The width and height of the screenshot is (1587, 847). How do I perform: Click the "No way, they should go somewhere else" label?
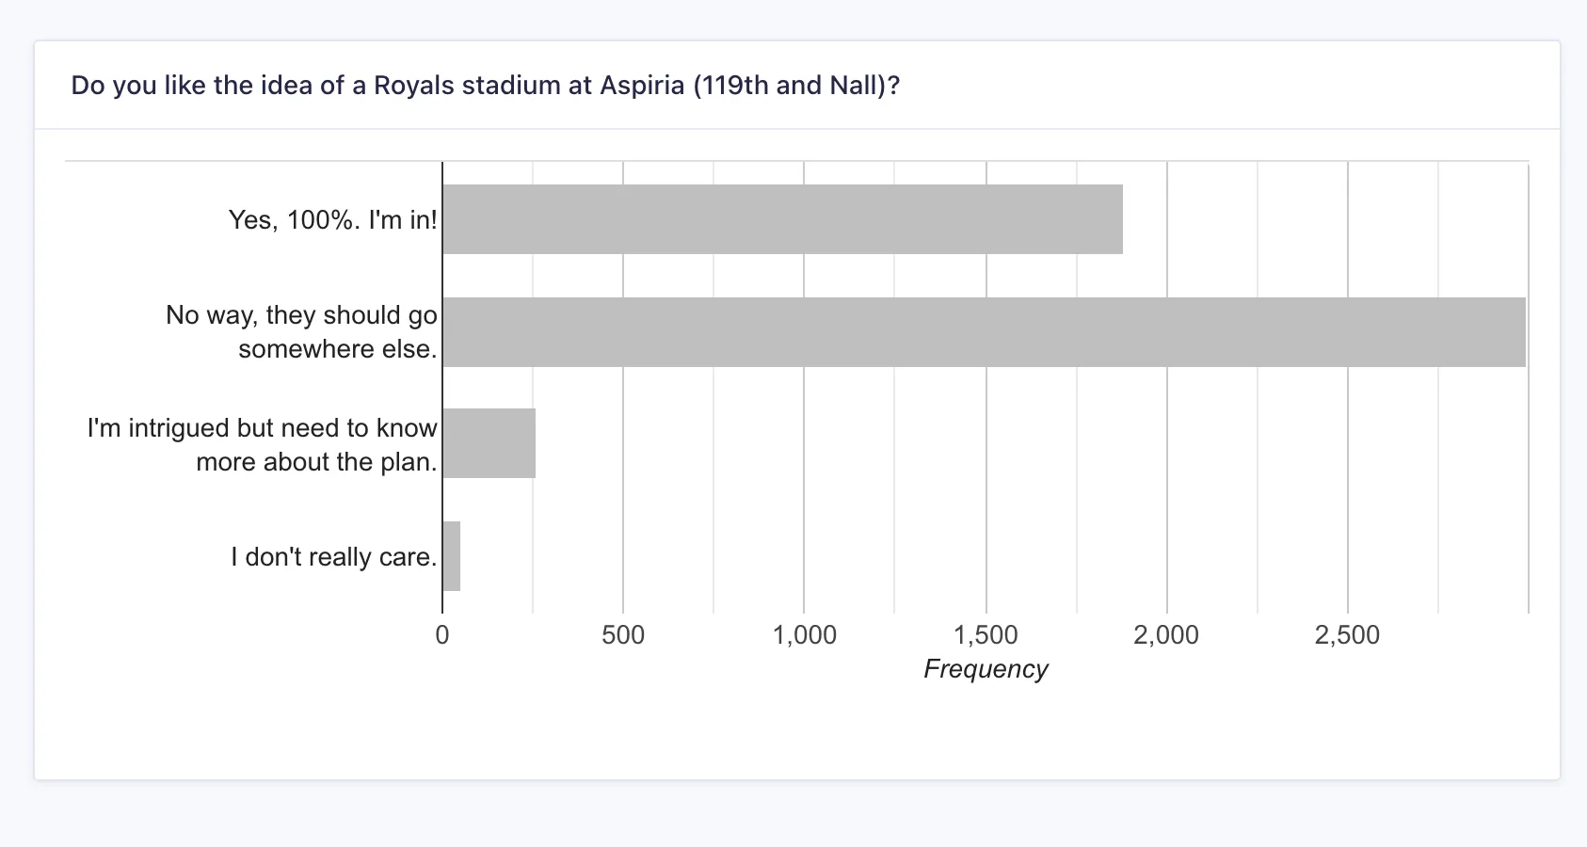[x=301, y=332]
